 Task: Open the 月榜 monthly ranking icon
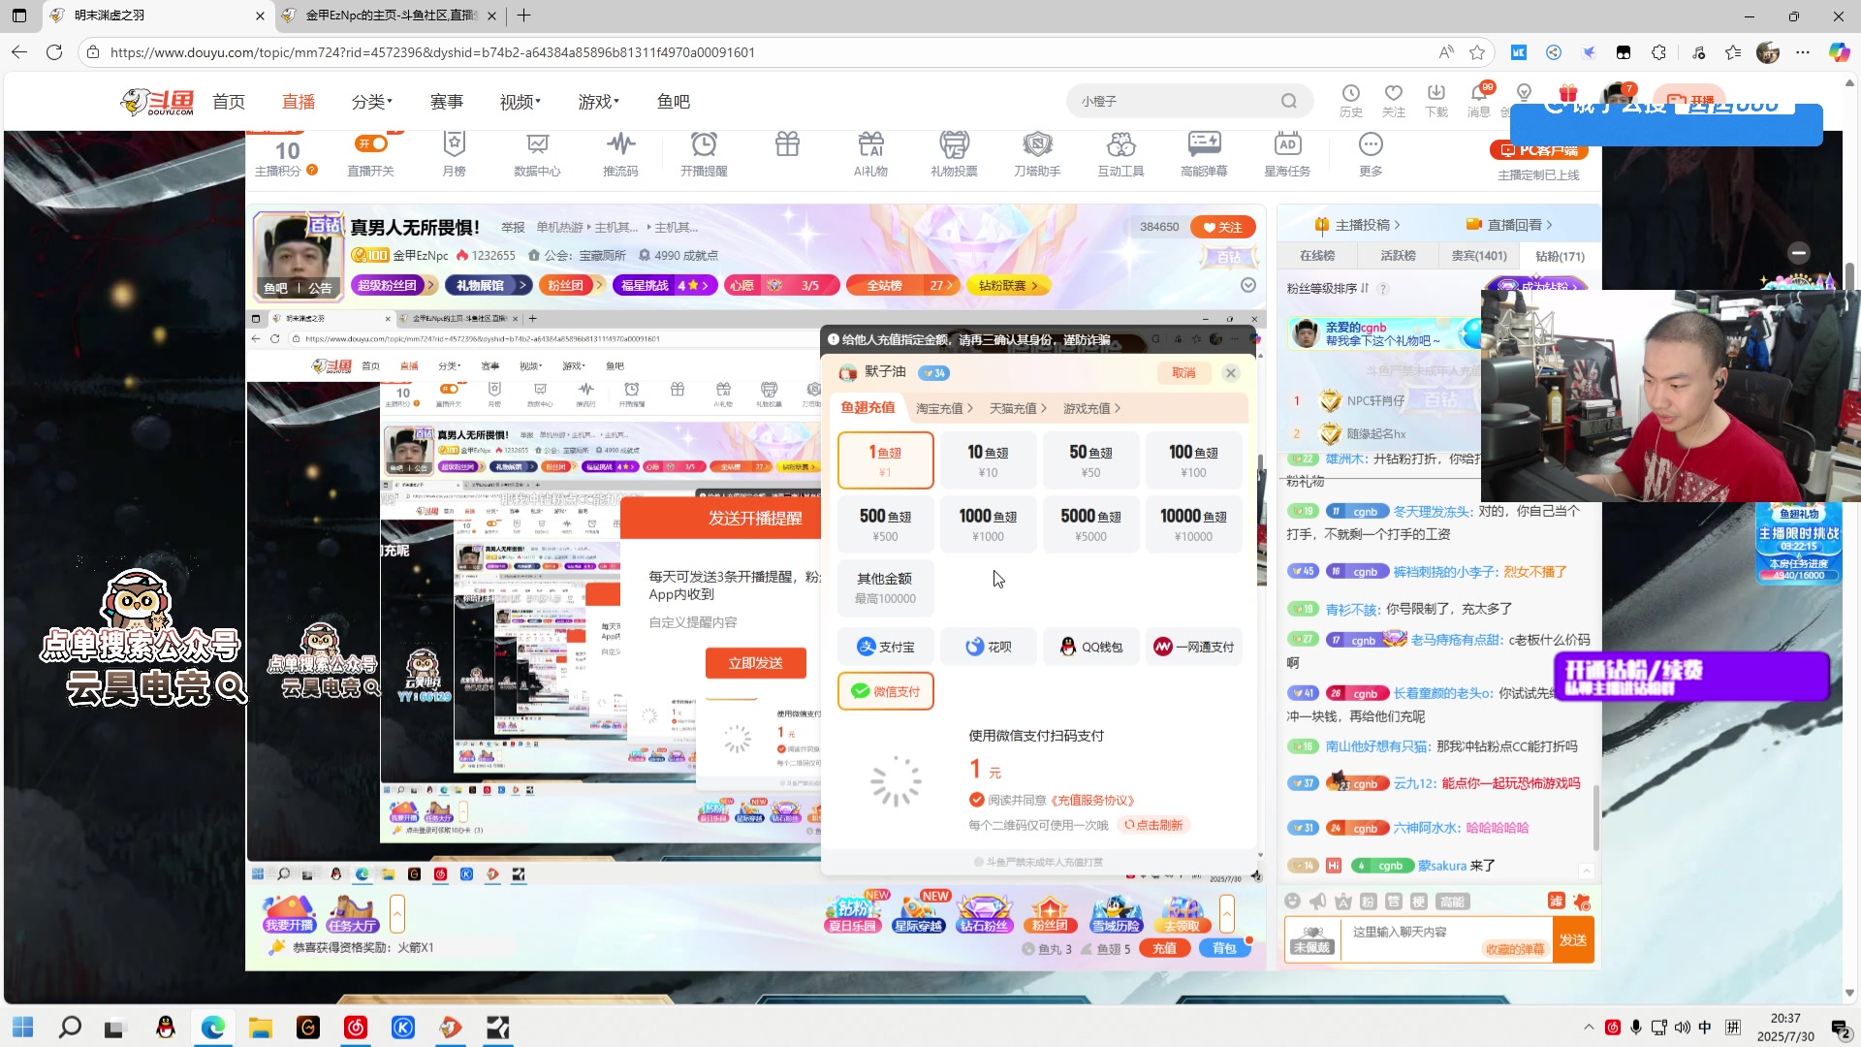point(454,153)
